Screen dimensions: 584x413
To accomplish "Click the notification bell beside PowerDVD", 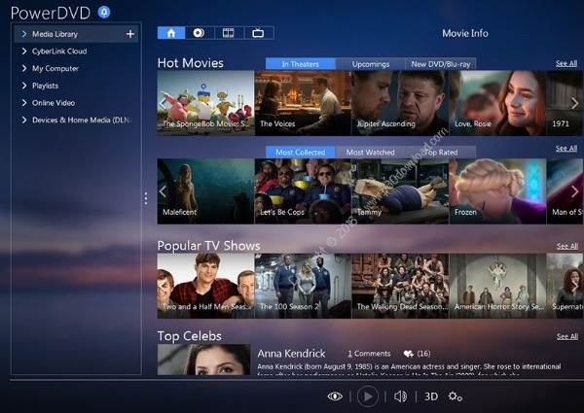I will point(104,12).
